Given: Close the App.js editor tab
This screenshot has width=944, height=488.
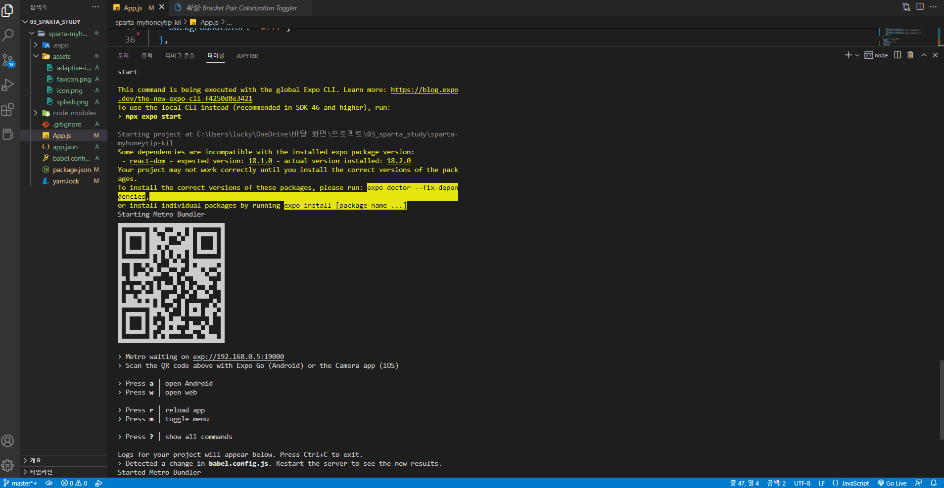Looking at the screenshot, I should 162,7.
